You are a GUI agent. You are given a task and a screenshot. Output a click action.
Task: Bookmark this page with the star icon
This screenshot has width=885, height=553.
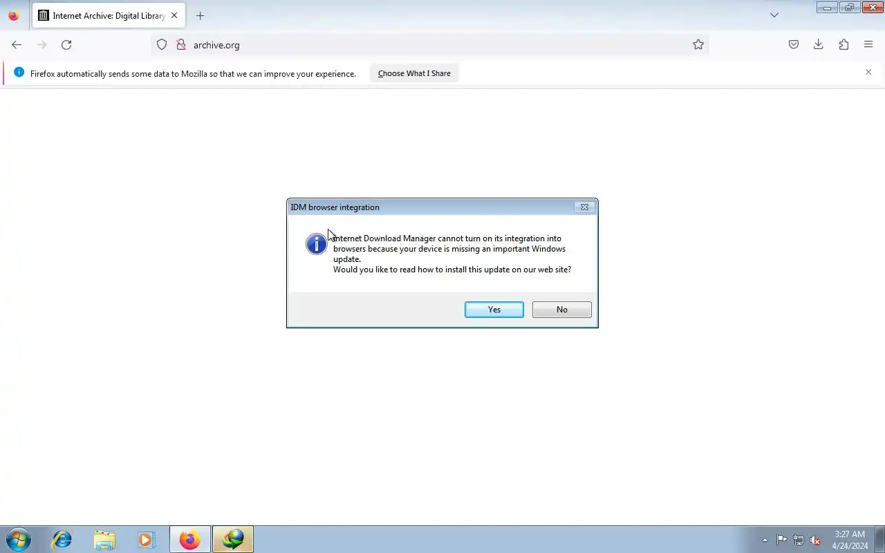pos(698,45)
